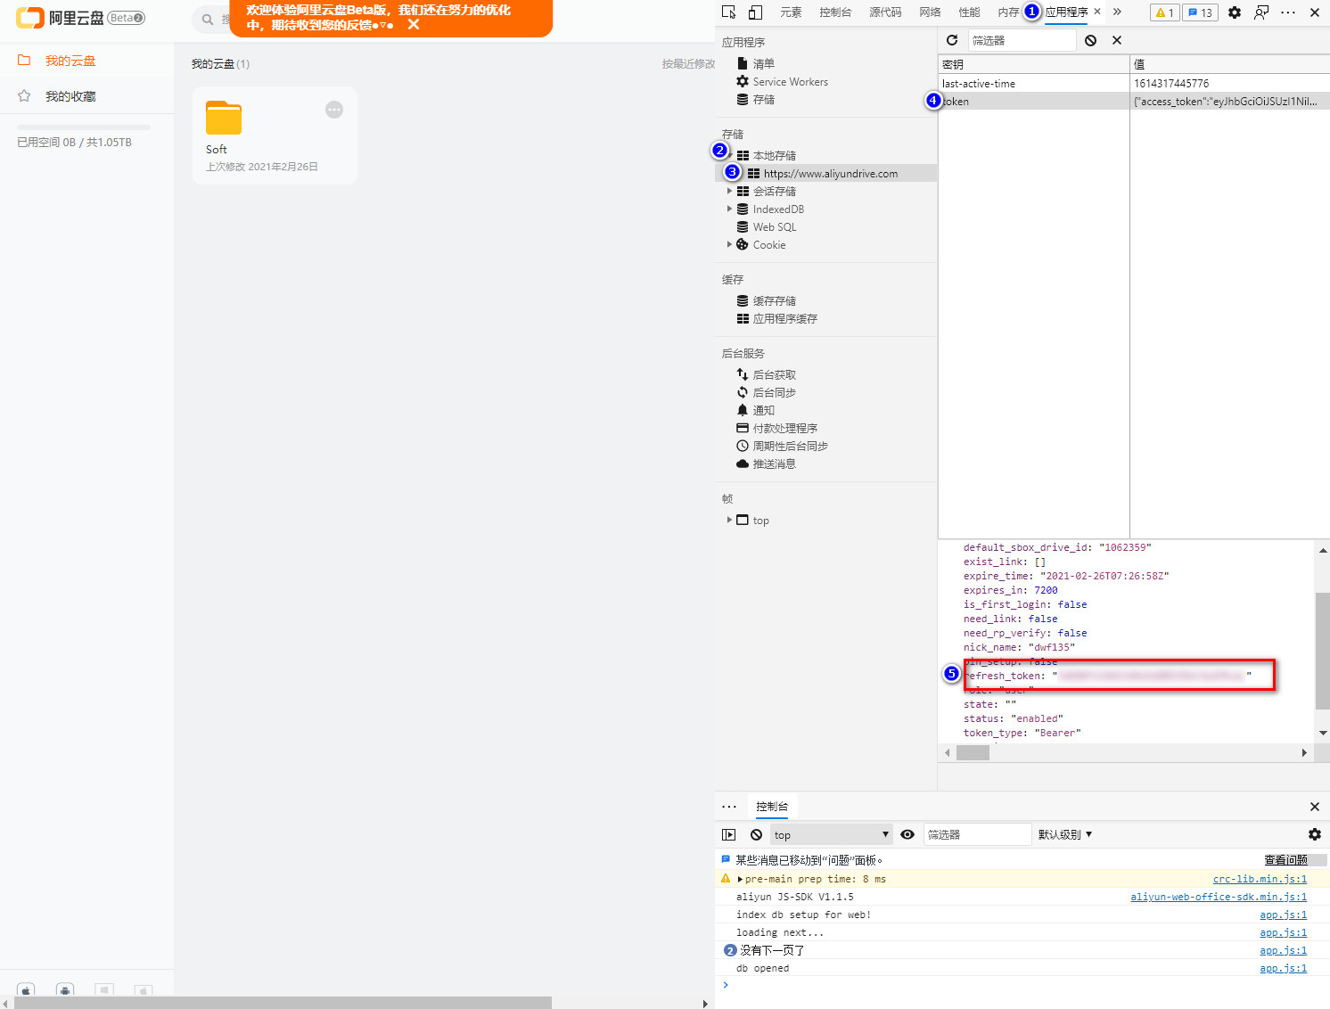Show more DevTools tabs chevron
This screenshot has width=1330, height=1009.
[x=1117, y=12]
